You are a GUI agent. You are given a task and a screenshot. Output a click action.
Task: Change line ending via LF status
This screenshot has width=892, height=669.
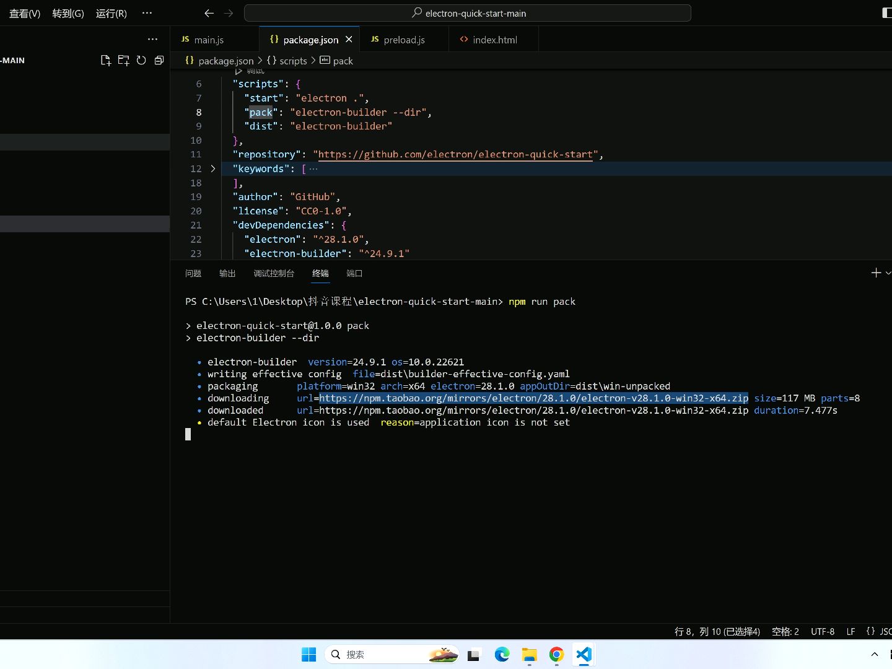850,631
